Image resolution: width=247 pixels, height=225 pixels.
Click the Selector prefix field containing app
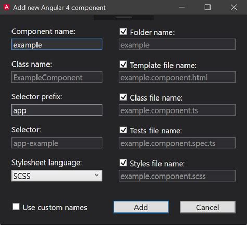(57, 110)
